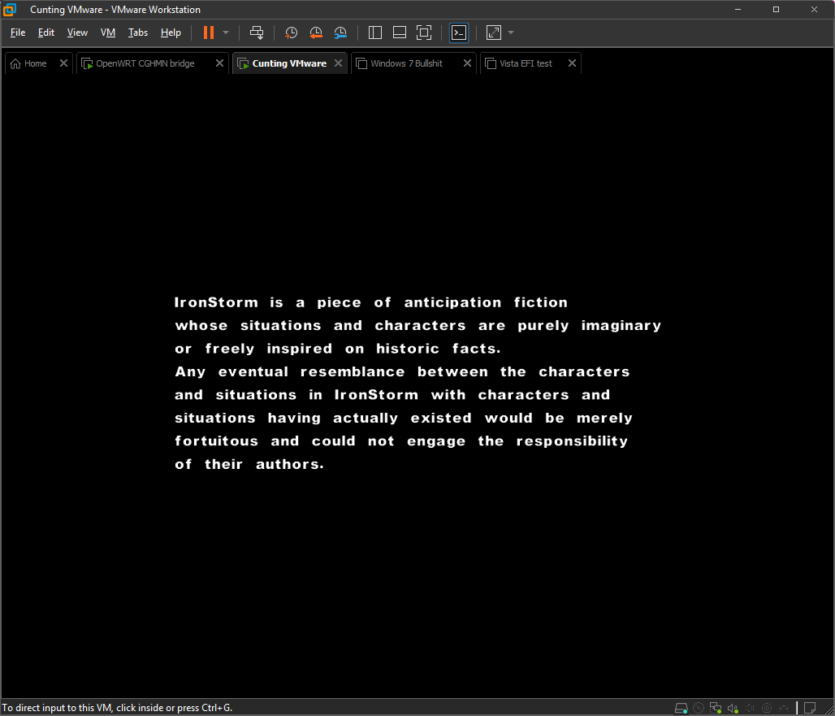
Task: Toggle the thumbnail bar view
Action: coord(400,33)
